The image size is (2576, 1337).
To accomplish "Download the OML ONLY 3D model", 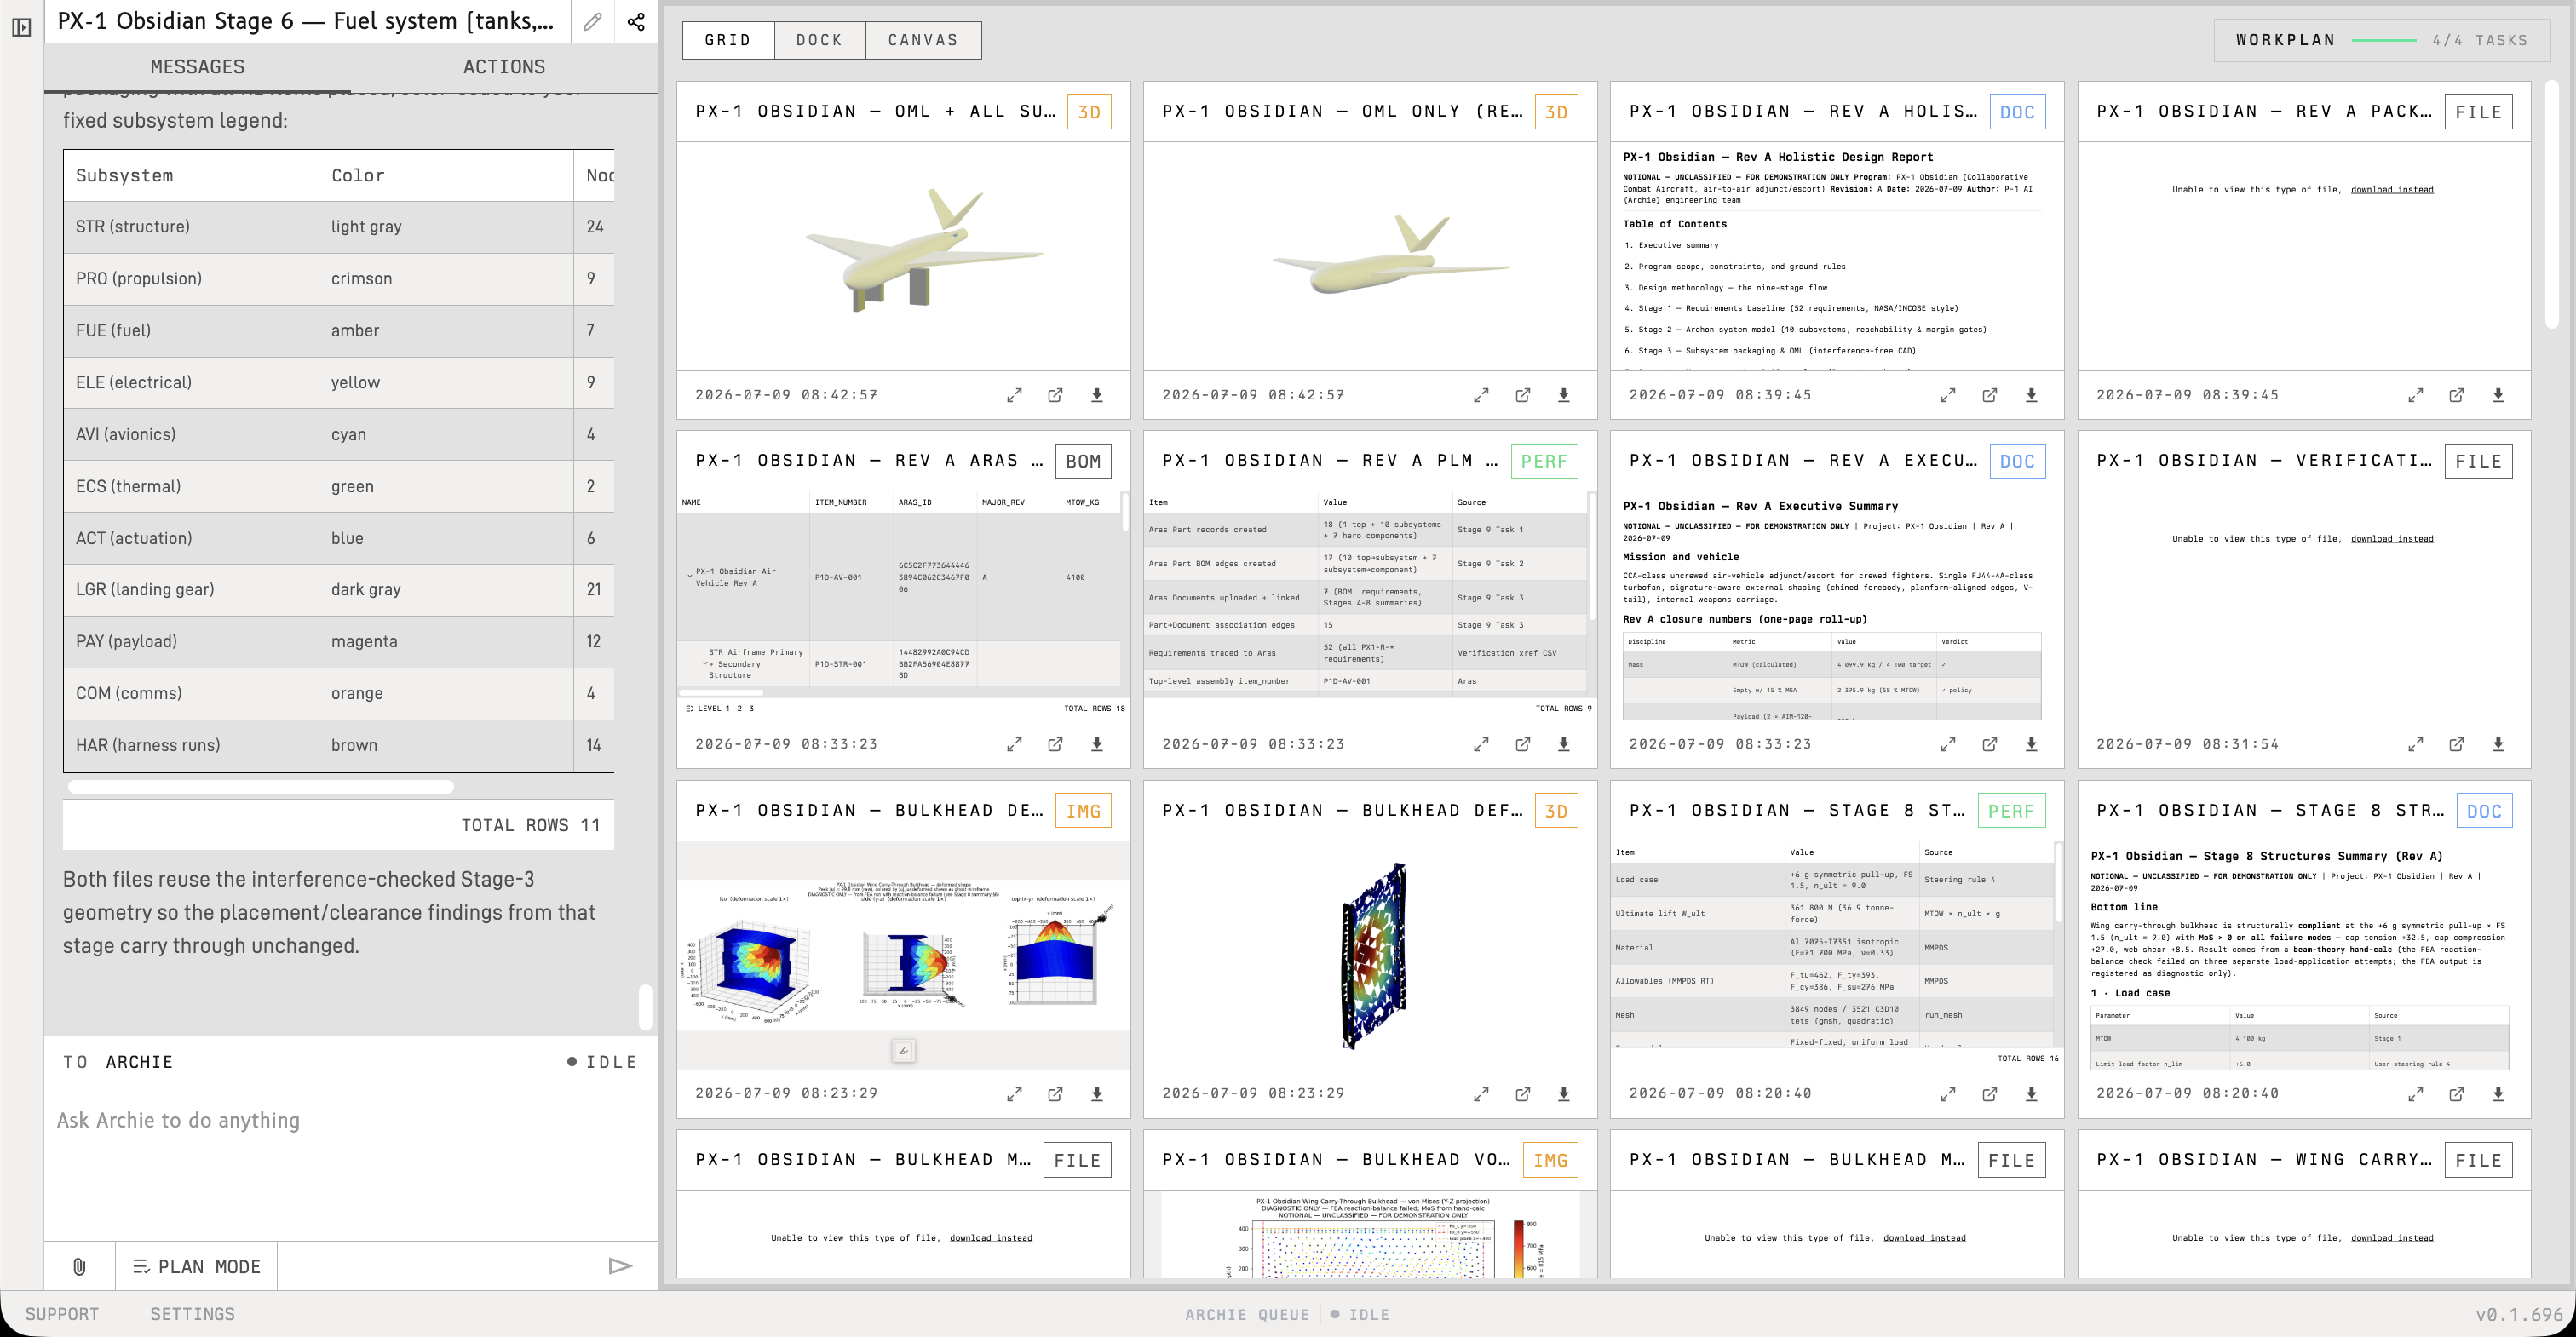I will (x=1564, y=395).
